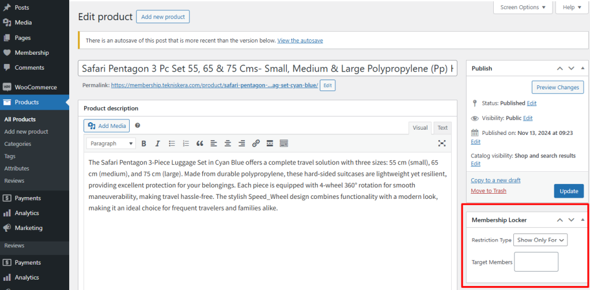Toggle the extended toolbar (kitchen sink)
This screenshot has height=290, width=590.
tap(284, 143)
